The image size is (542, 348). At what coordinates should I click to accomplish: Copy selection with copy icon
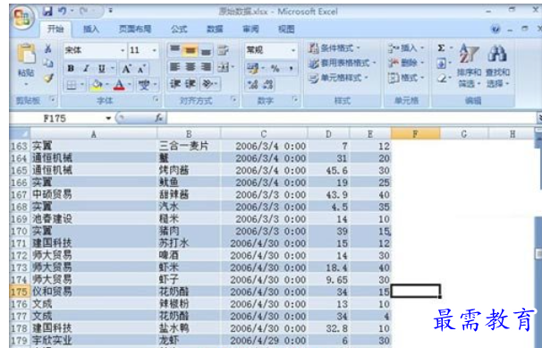(x=48, y=63)
